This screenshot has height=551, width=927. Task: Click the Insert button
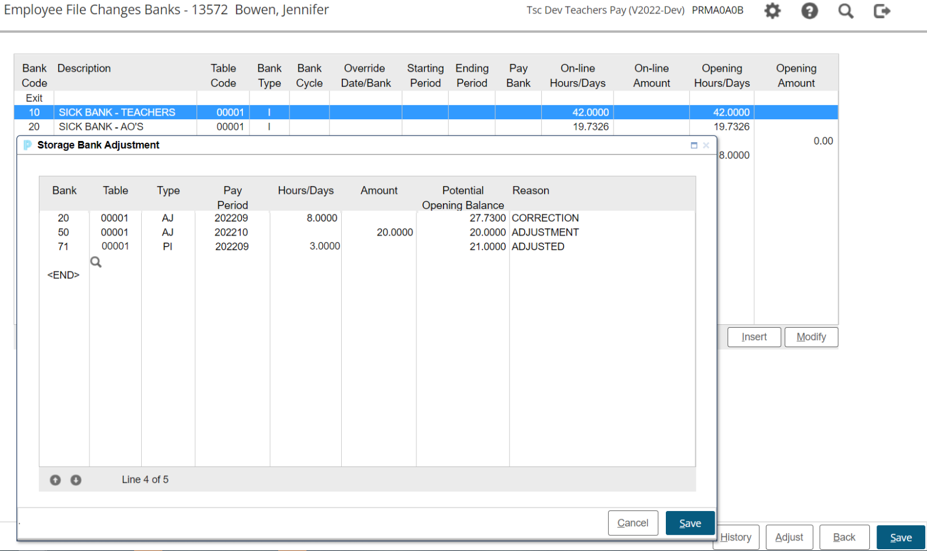tap(754, 337)
